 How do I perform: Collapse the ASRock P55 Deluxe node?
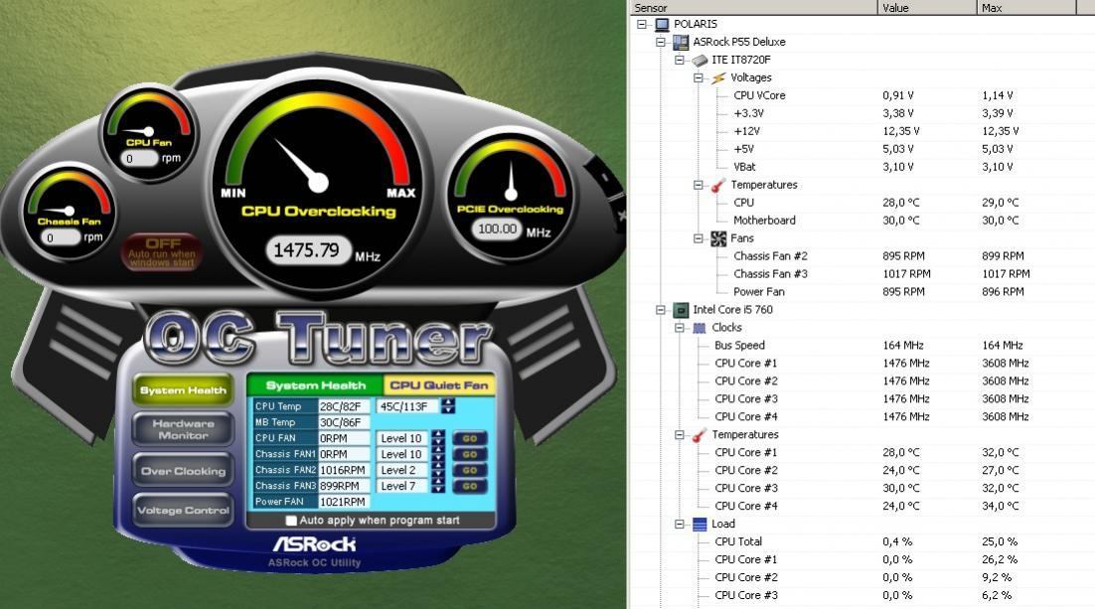(x=661, y=42)
